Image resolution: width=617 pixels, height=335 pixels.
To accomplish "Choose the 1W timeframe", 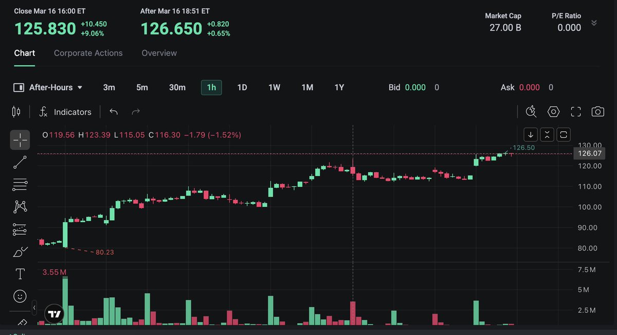I will tap(274, 87).
